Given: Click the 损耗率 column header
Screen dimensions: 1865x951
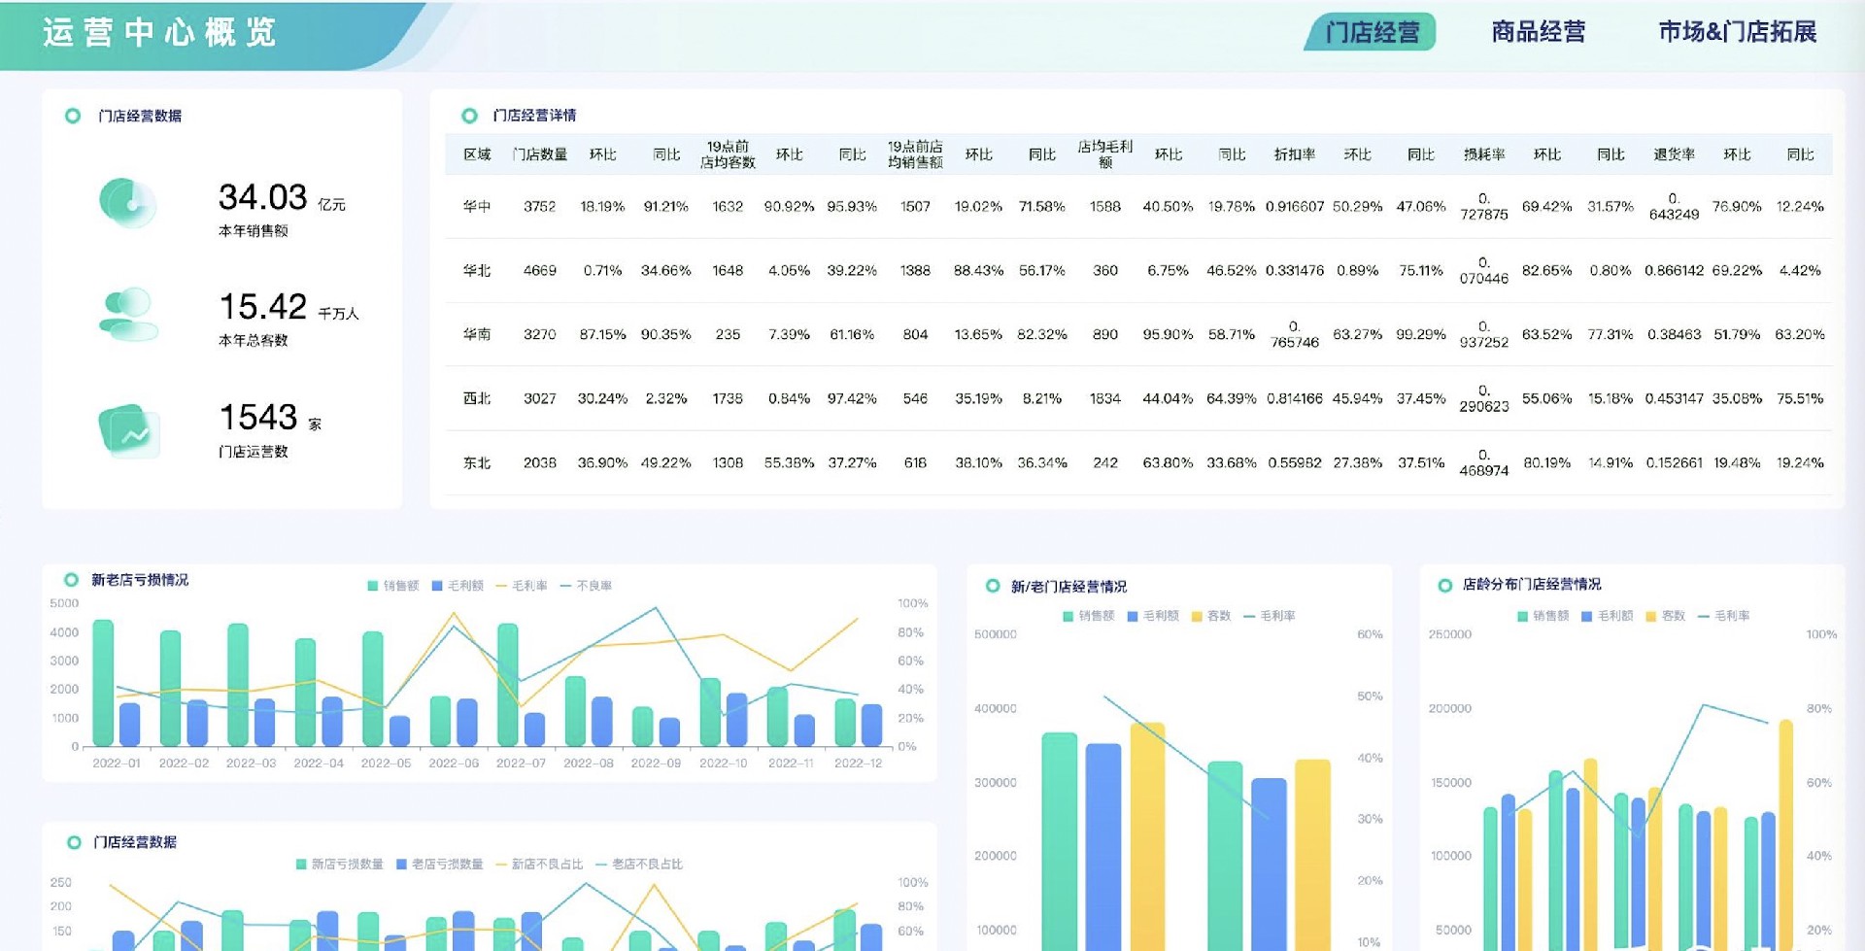Looking at the screenshot, I should click(1484, 154).
